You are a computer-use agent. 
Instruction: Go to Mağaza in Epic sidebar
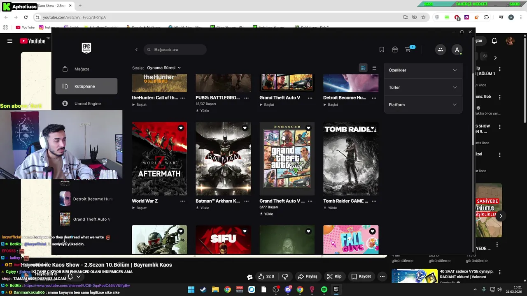coord(86,69)
